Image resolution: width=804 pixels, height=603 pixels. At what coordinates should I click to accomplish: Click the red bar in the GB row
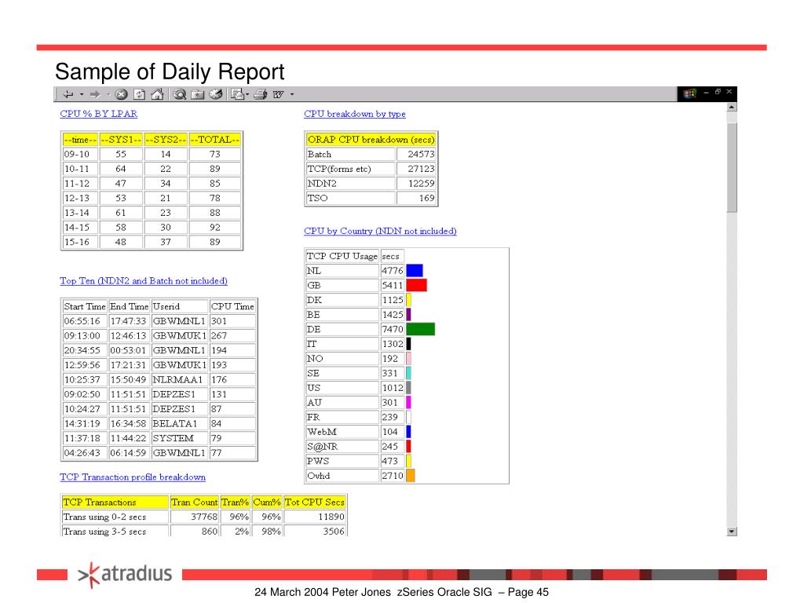click(416, 286)
